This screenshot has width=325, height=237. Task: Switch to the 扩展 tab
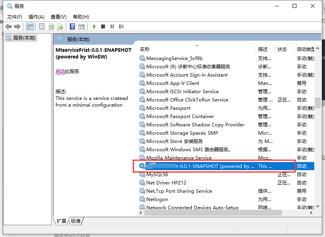[61, 221]
